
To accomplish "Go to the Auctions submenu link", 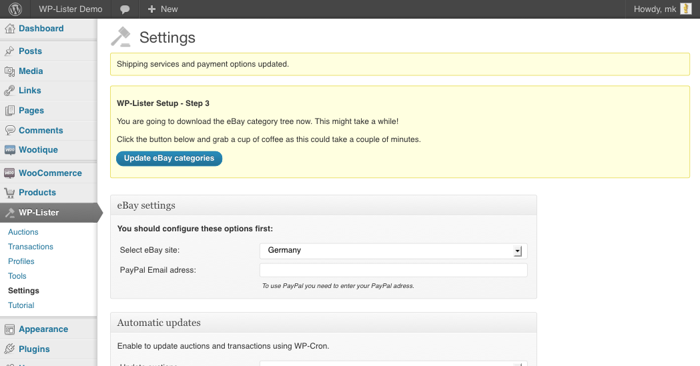I will (x=23, y=232).
